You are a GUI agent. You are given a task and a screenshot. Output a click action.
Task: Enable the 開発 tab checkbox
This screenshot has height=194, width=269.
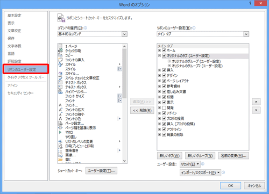coord(164,107)
